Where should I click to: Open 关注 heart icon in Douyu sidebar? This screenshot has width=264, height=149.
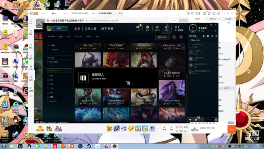click(x=31, y=22)
